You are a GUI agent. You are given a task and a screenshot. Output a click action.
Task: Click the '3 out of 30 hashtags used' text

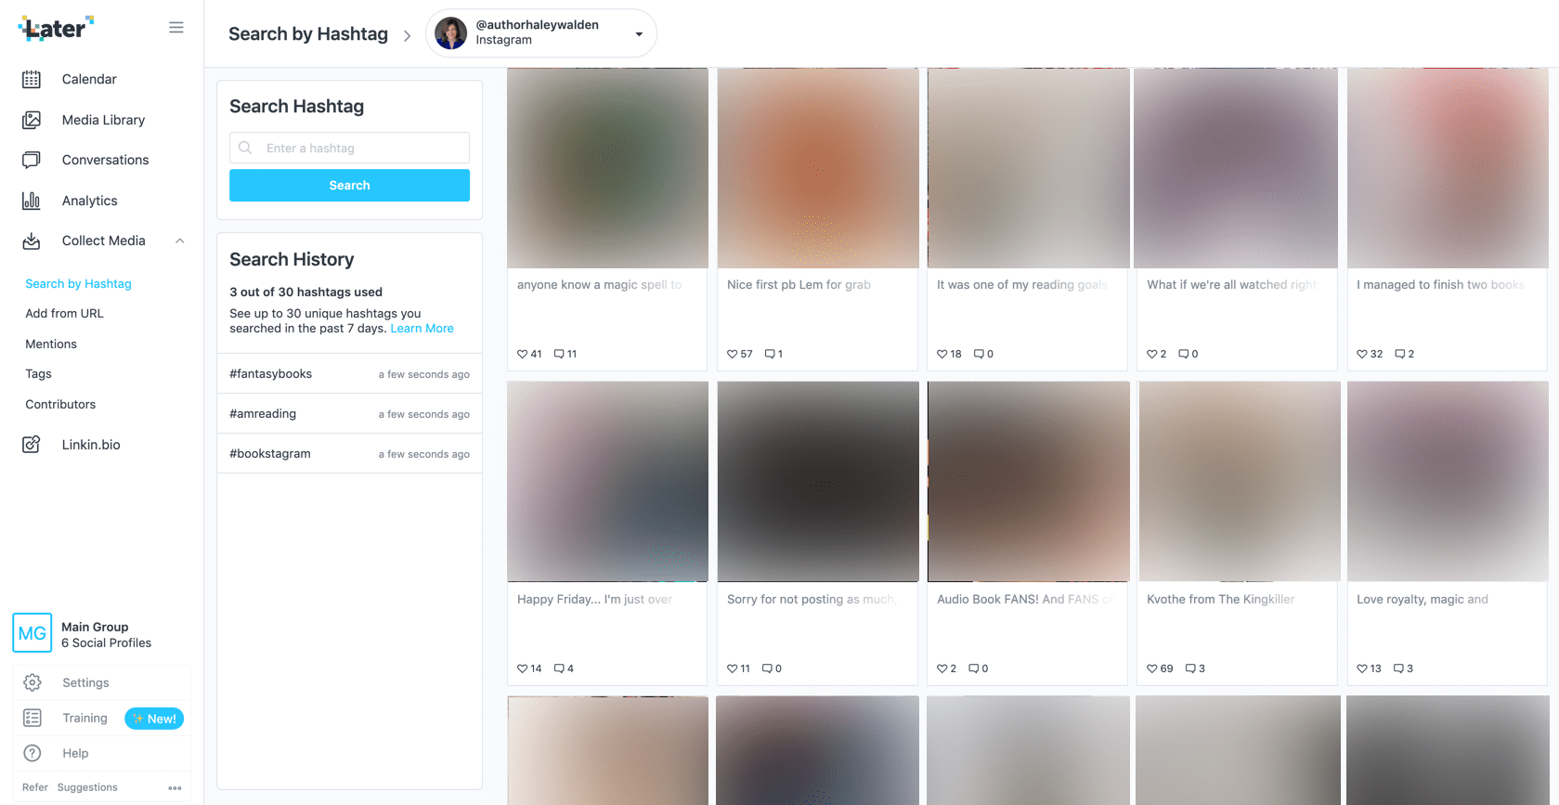(x=305, y=292)
